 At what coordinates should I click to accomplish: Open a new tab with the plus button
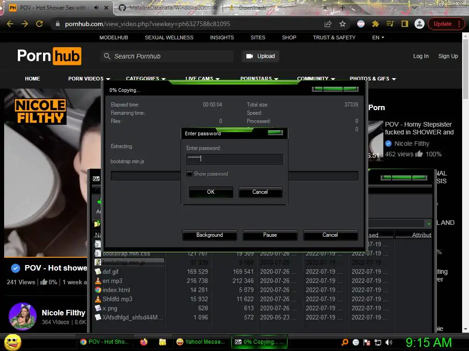[x=343, y=8]
